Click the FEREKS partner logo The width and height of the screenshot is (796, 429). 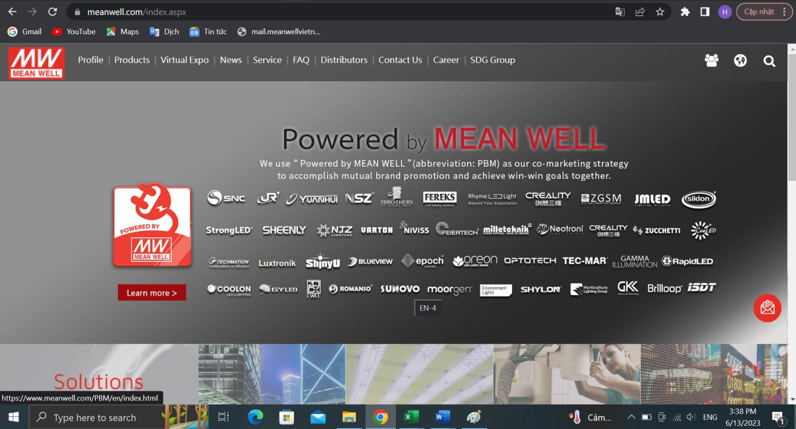click(x=440, y=199)
